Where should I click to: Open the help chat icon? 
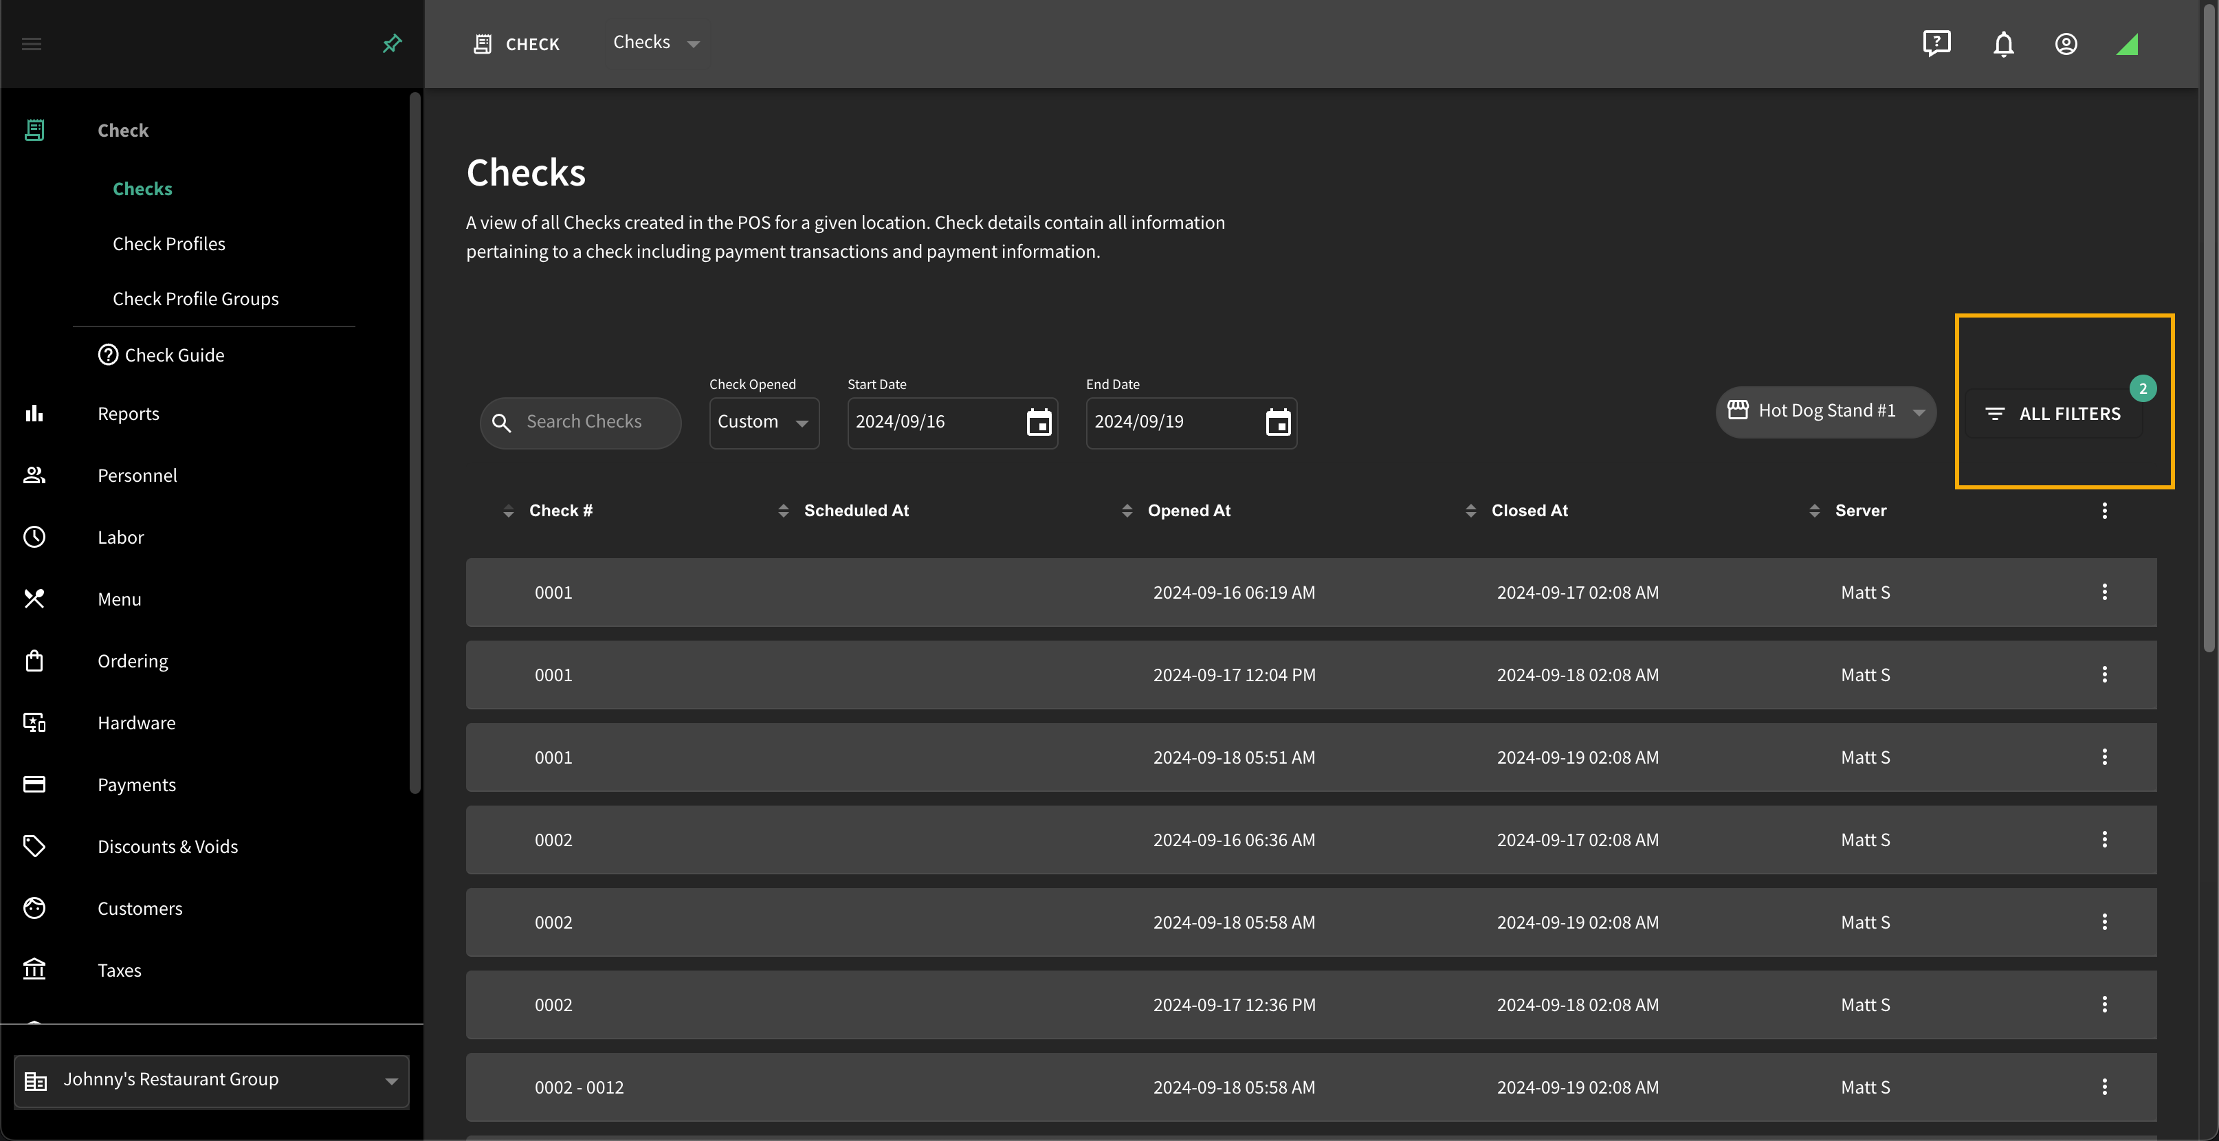(x=1936, y=43)
